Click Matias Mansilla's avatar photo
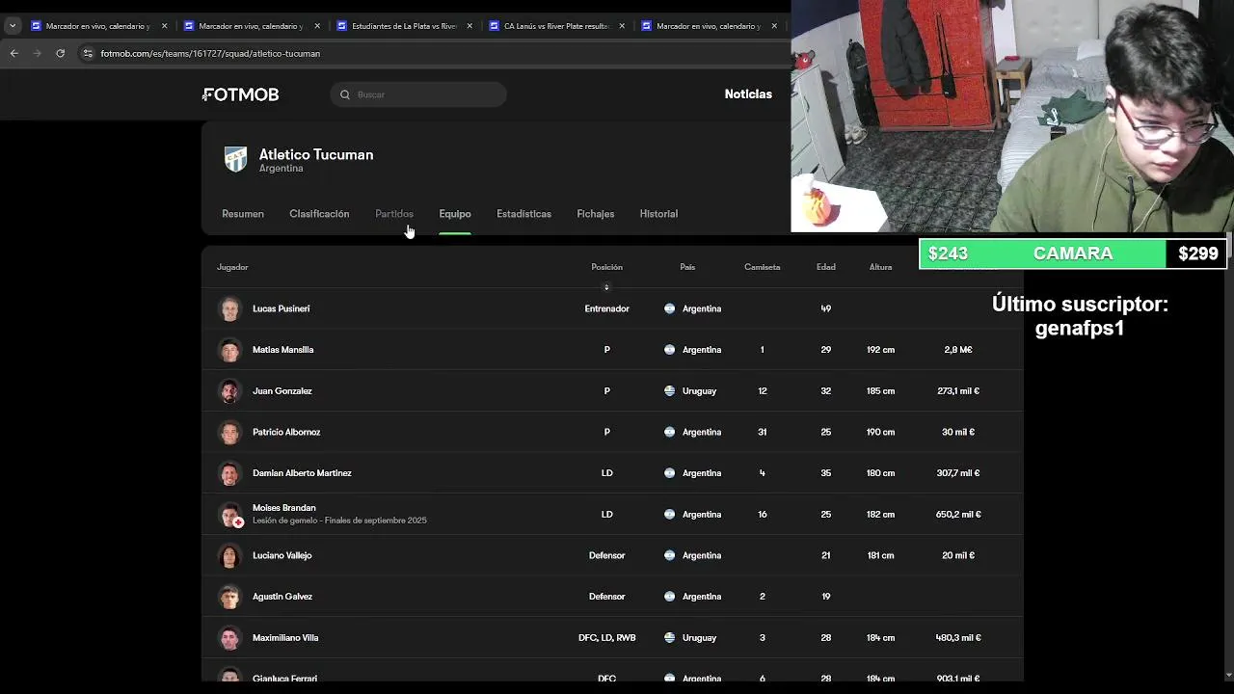Image resolution: width=1234 pixels, height=694 pixels. (229, 350)
